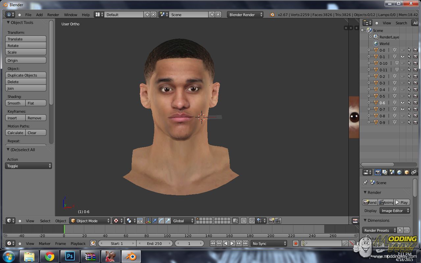This screenshot has width=421, height=263.
Task: Open the Object Mode dropdown
Action: click(90, 221)
